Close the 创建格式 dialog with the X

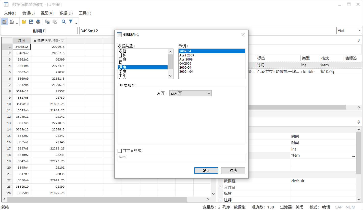point(243,35)
